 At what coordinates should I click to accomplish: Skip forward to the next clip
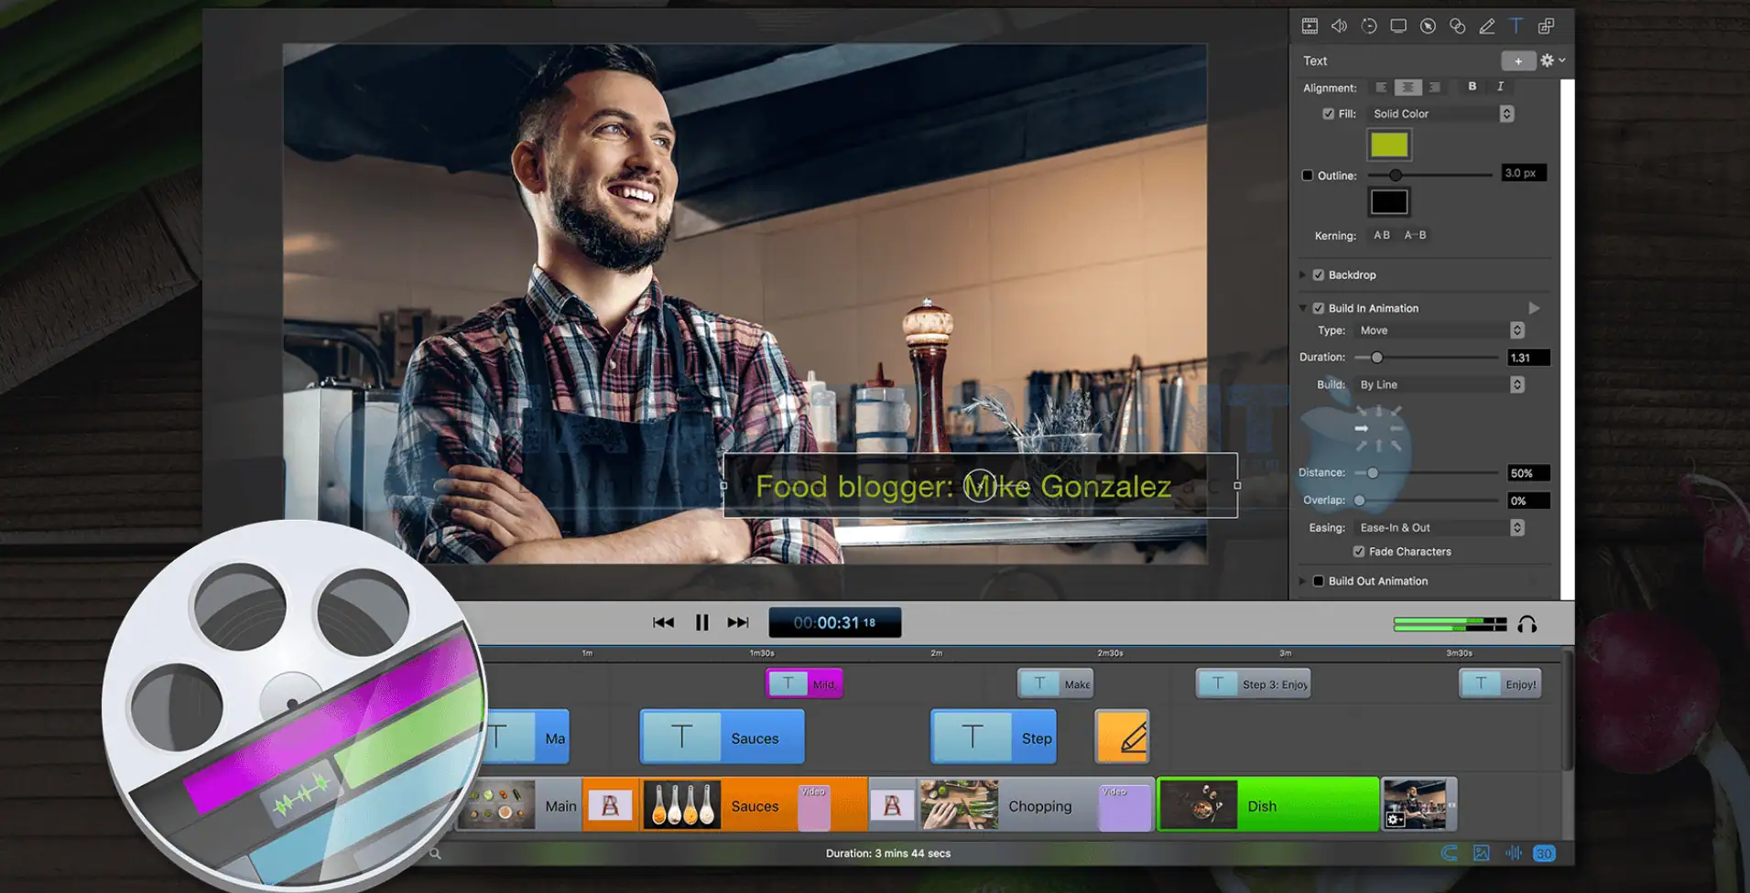tap(738, 623)
